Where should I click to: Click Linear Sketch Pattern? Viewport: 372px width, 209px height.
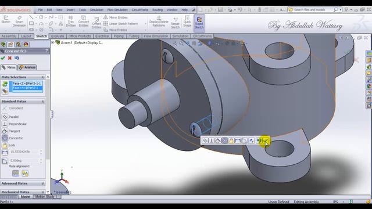coord(120,24)
